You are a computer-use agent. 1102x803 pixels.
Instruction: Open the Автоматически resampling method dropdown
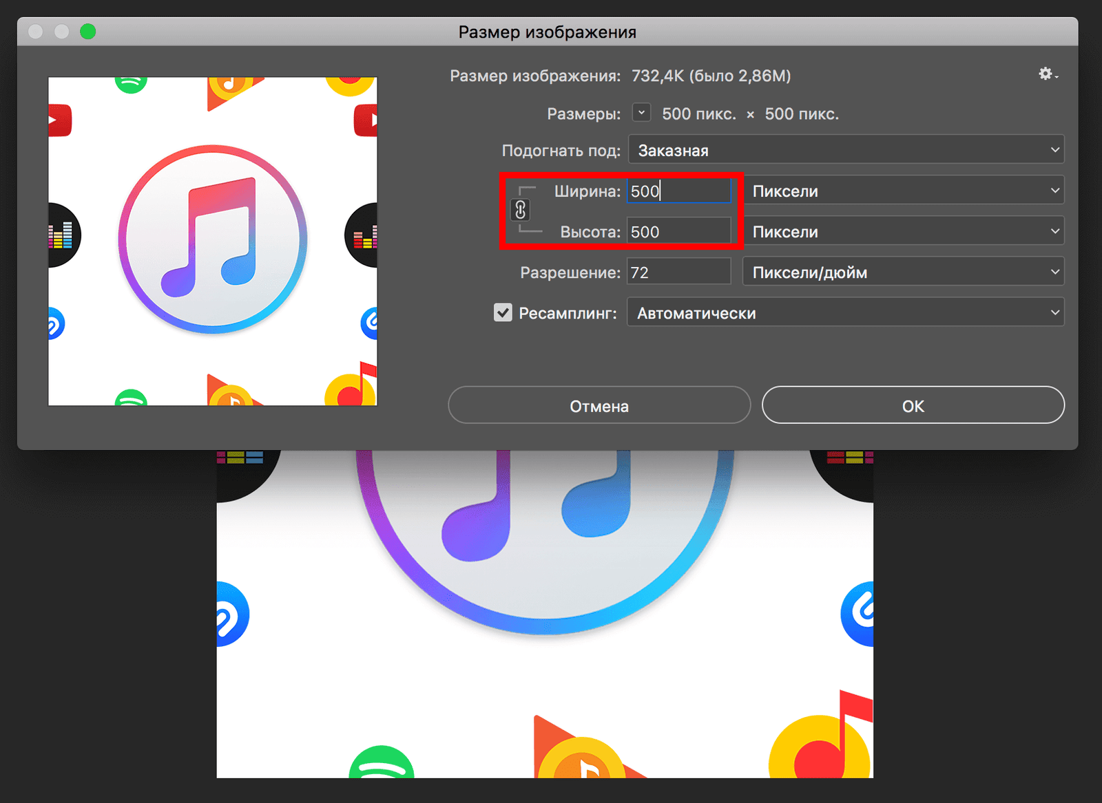coord(845,313)
